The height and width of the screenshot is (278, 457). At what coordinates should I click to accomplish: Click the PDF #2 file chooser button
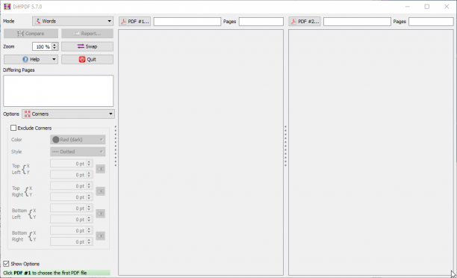[305, 21]
